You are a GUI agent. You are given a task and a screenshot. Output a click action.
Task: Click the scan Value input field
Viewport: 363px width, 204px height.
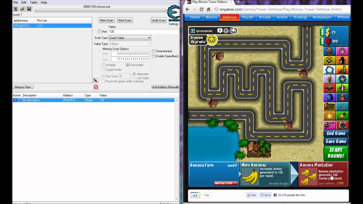[x=143, y=32]
